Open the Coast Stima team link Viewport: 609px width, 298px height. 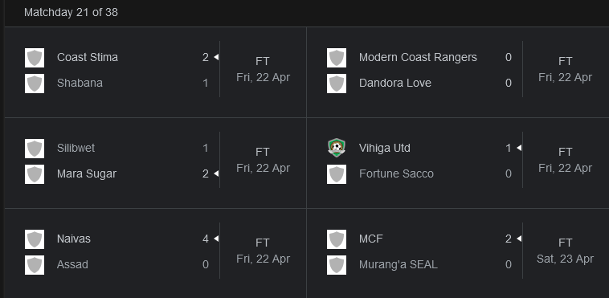(88, 57)
